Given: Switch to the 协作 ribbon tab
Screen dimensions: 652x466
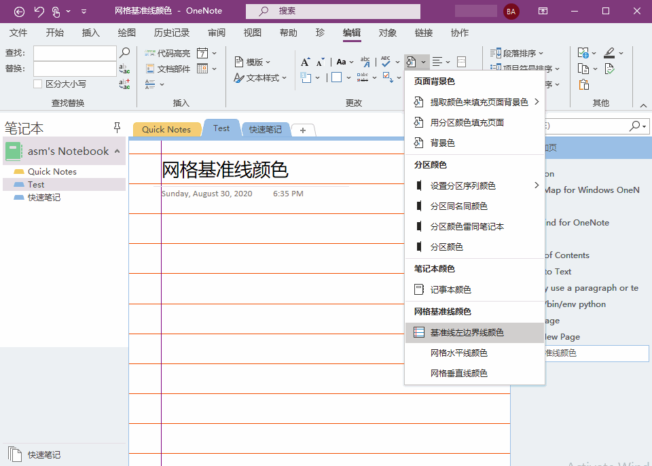Looking at the screenshot, I should pos(460,33).
